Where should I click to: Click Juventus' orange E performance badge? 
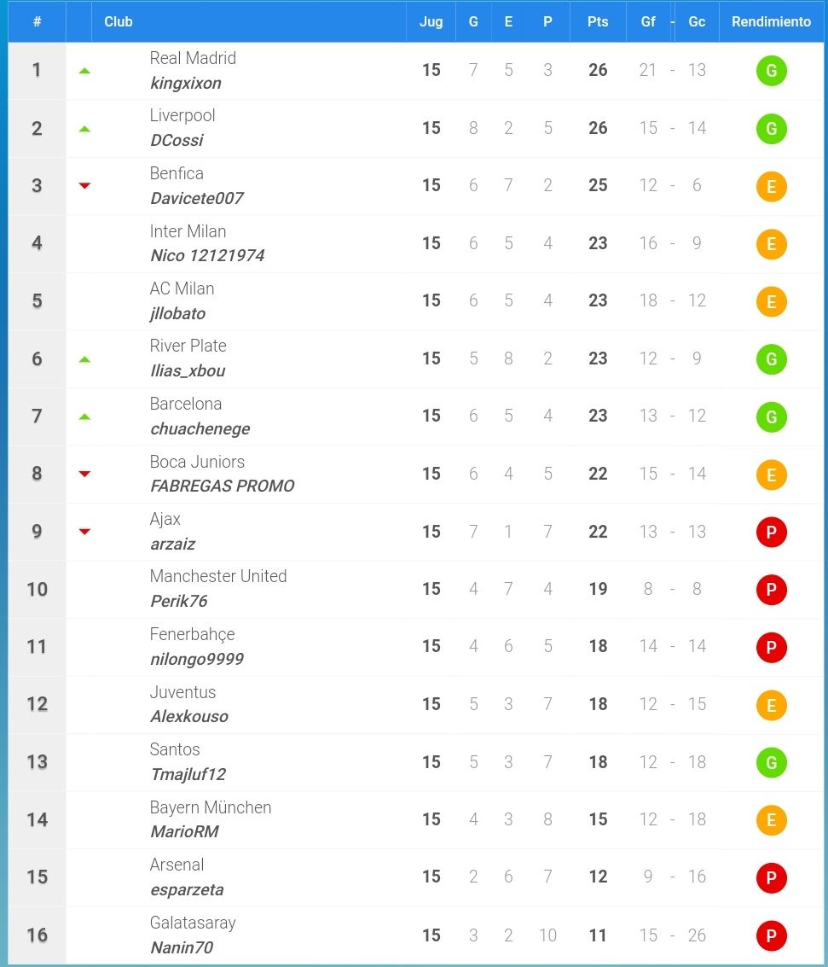[772, 706]
